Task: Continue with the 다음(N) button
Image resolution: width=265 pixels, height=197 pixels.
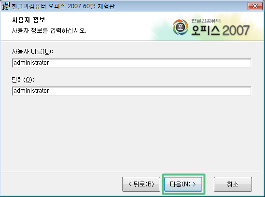Action: pyautogui.click(x=183, y=184)
